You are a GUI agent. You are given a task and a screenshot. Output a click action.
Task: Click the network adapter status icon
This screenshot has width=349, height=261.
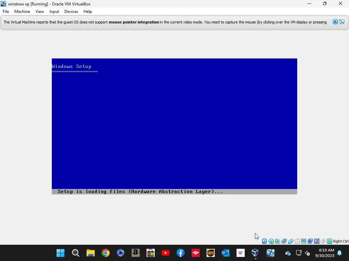[284, 241]
